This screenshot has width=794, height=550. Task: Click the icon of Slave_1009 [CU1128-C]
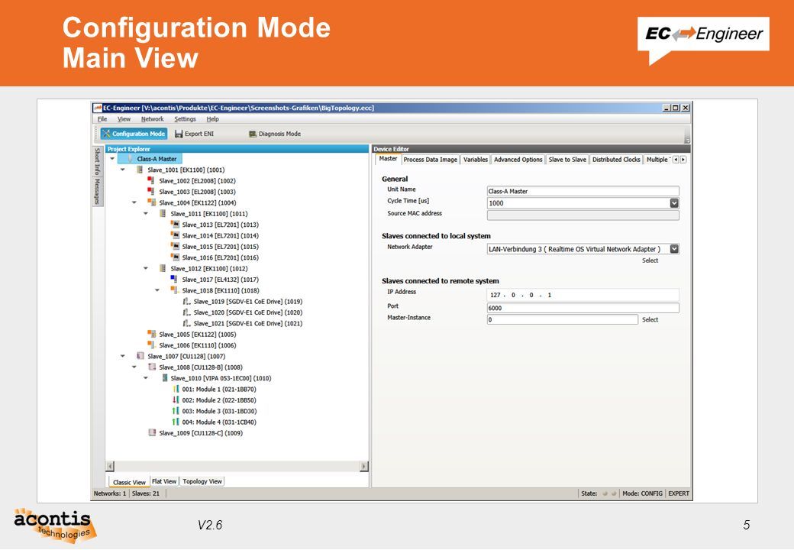click(152, 433)
